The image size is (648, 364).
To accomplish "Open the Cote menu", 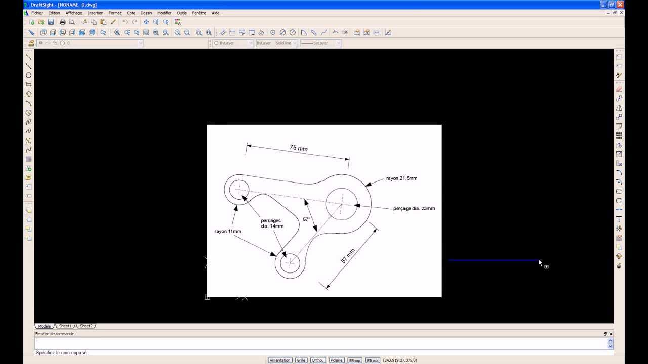I will pos(131,13).
